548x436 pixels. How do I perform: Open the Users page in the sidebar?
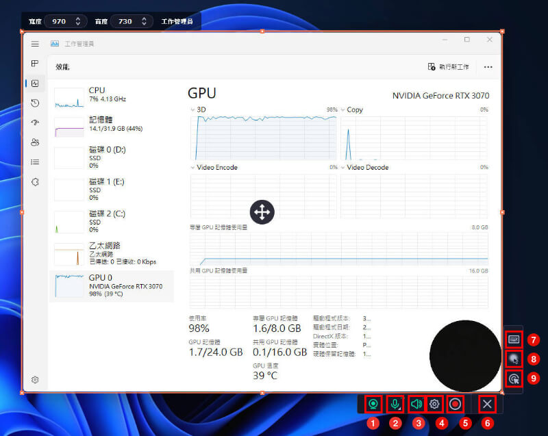(x=35, y=142)
